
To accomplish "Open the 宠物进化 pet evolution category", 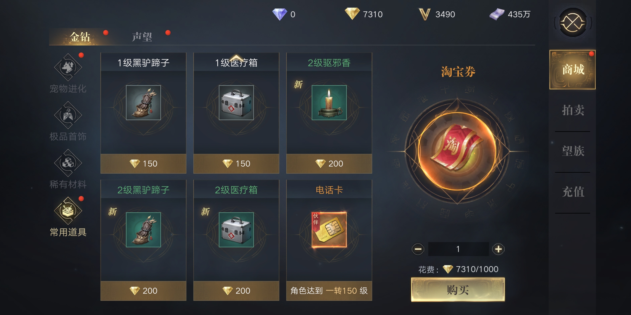I will point(68,73).
